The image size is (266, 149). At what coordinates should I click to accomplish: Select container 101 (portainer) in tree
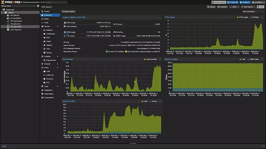coord(16,18)
